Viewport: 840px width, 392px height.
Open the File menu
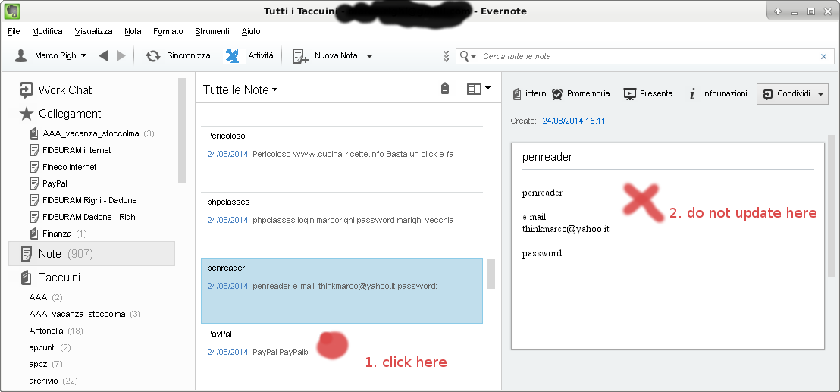click(x=14, y=32)
